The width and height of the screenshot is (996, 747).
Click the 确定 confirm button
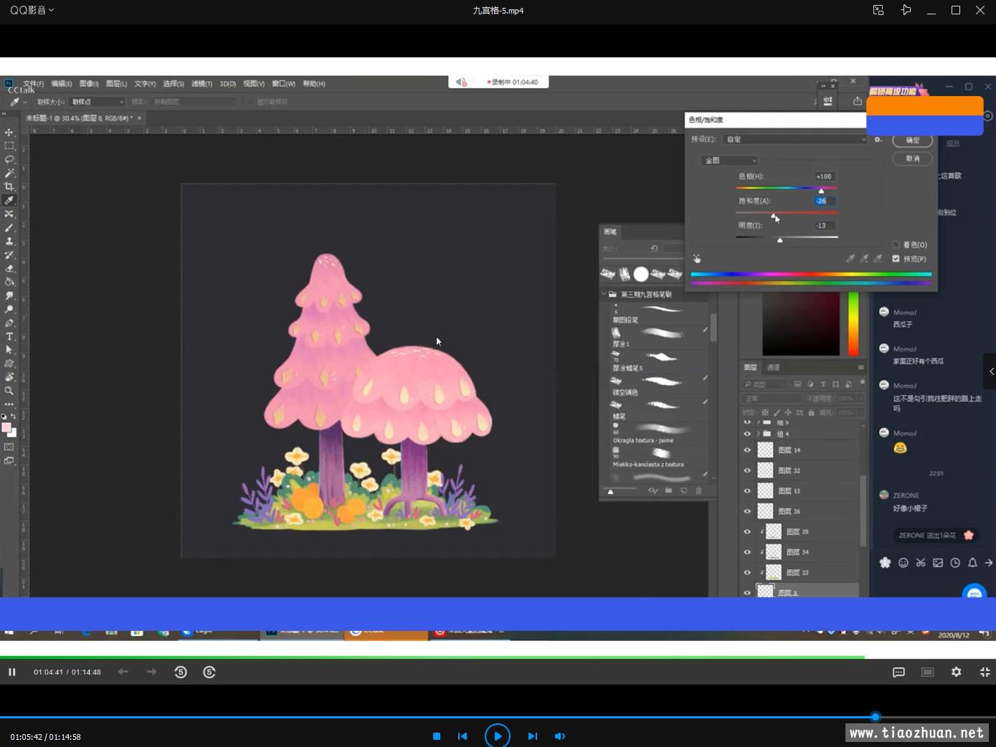click(x=912, y=141)
